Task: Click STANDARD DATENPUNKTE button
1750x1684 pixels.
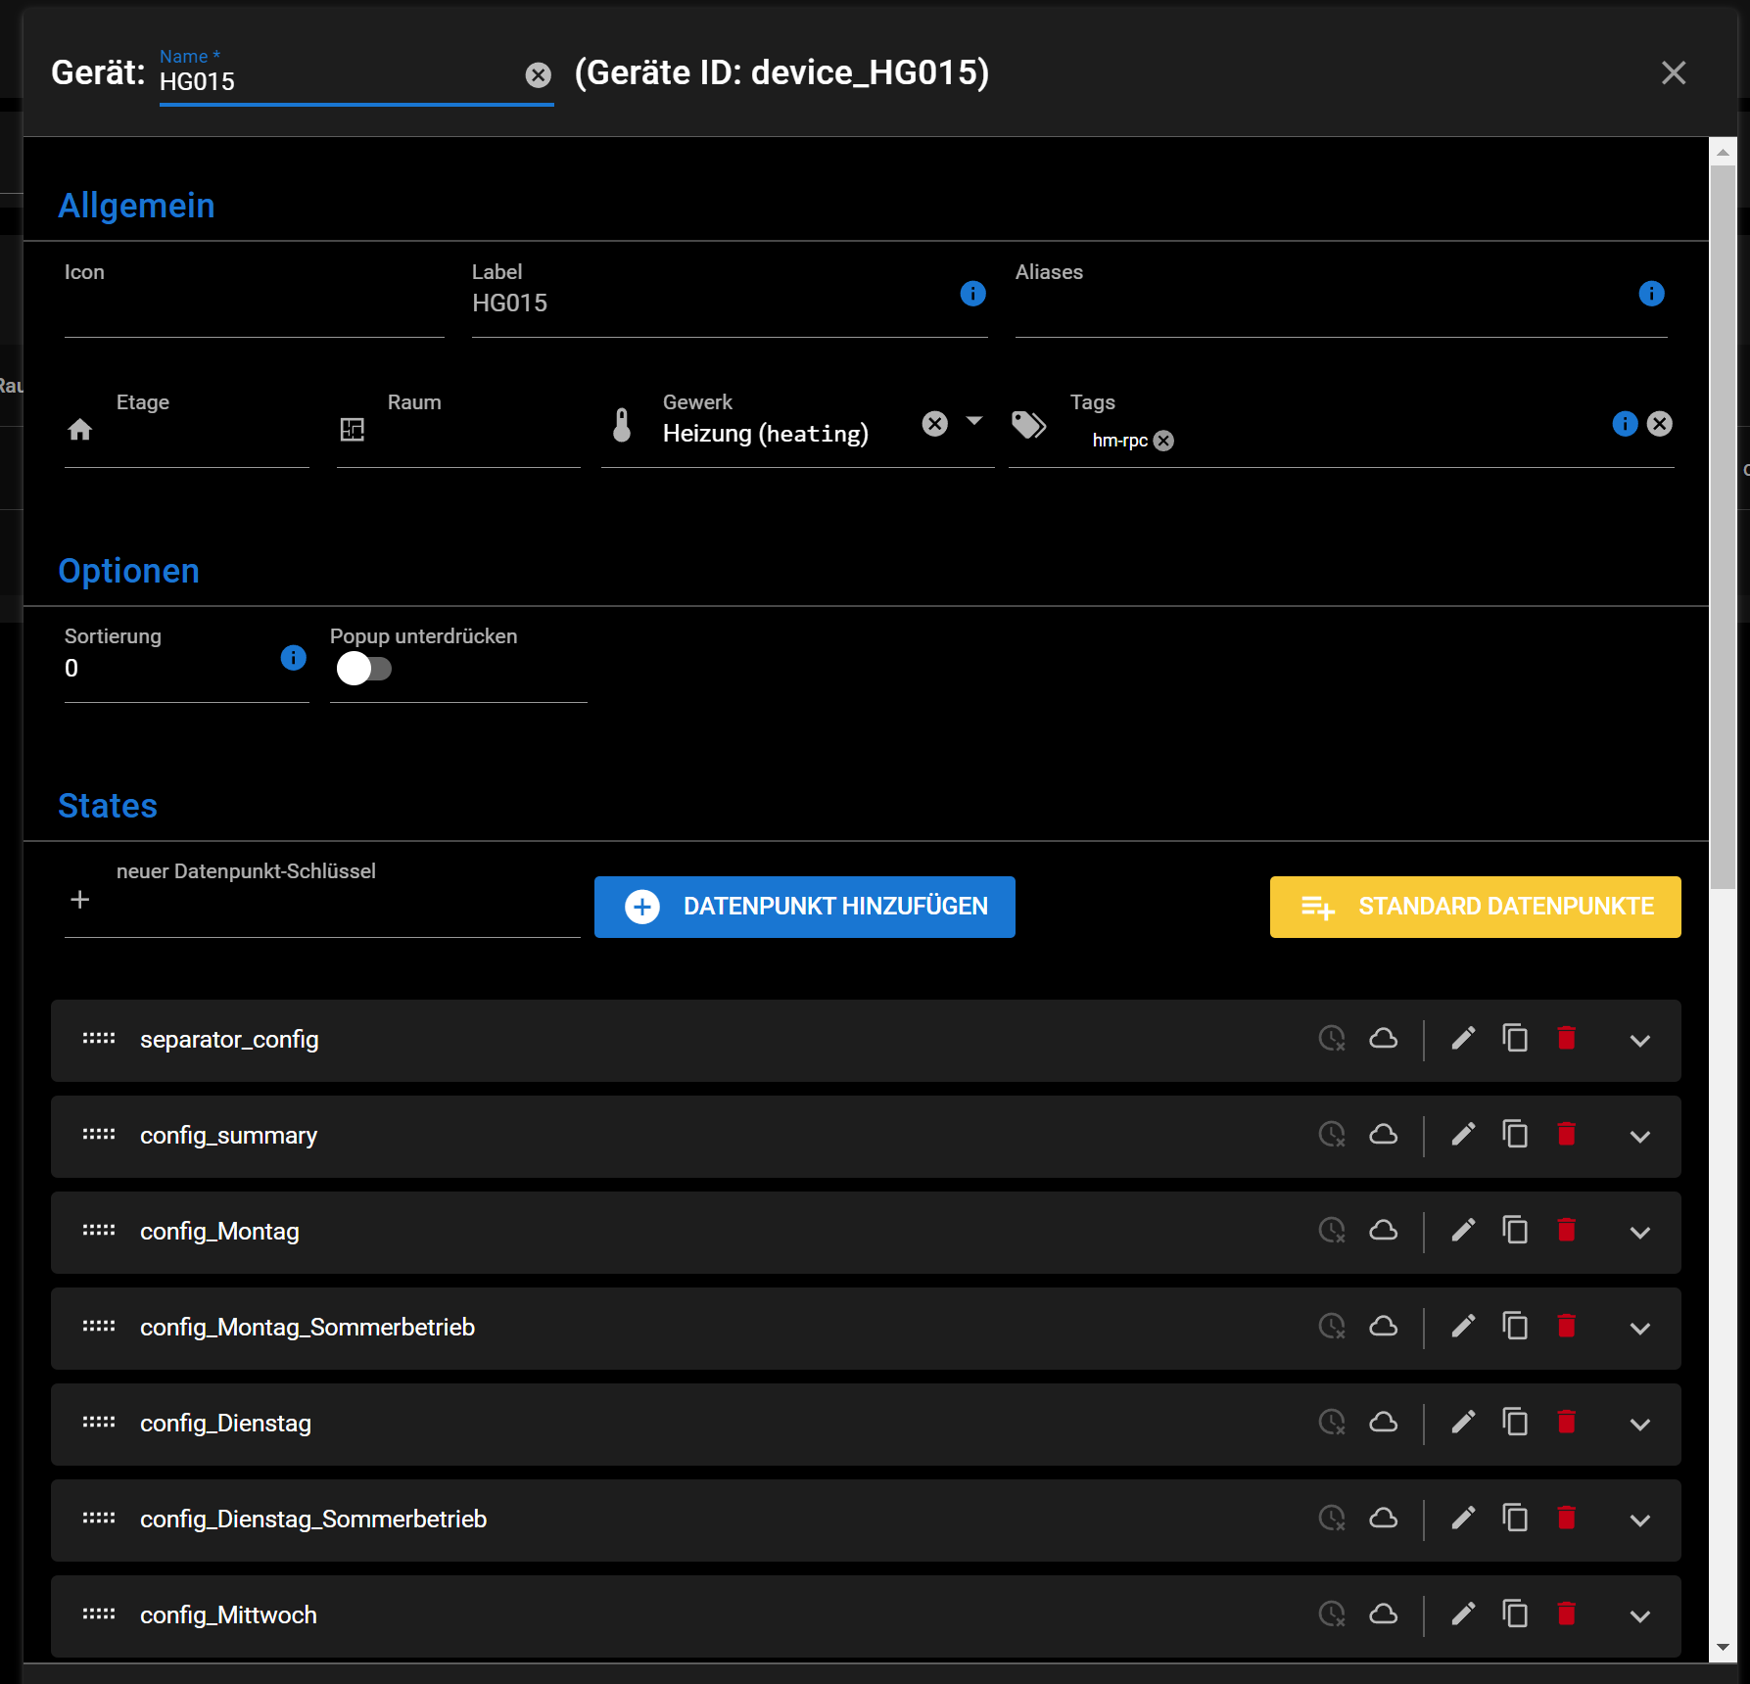Action: (x=1475, y=907)
